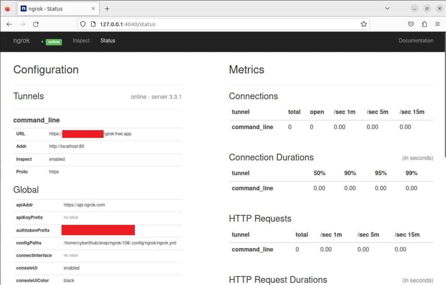The width and height of the screenshot is (446, 285).
Task: Switch to the Inspect section
Action: click(x=81, y=40)
